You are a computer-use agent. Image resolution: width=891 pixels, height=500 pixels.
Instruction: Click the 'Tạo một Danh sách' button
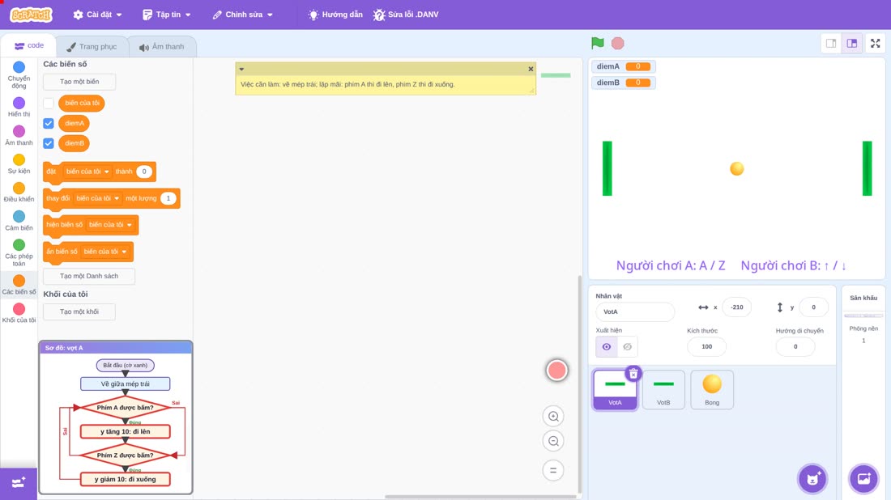89,276
